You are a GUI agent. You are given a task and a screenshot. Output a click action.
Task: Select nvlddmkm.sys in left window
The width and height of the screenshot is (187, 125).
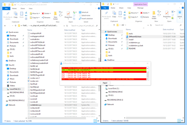[63, 105]
